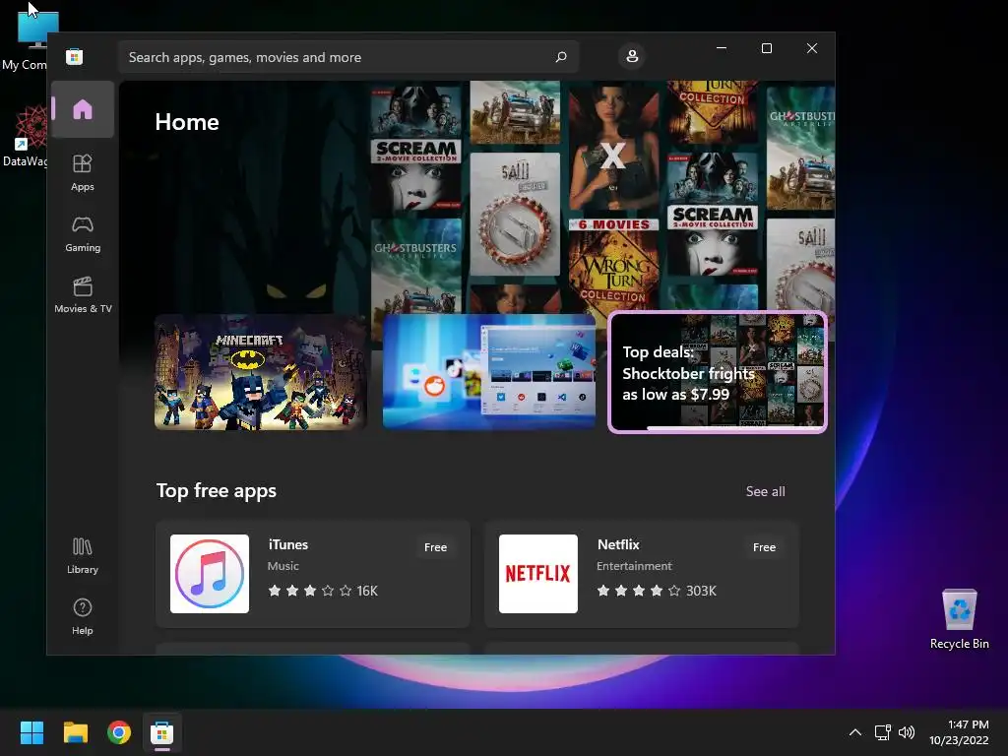Screen dimensions: 1008x756
Task: Open the Help page
Action: pos(83,616)
